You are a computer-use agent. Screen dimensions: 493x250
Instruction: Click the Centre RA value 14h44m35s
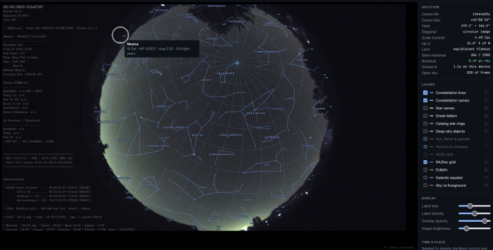click(x=481, y=14)
